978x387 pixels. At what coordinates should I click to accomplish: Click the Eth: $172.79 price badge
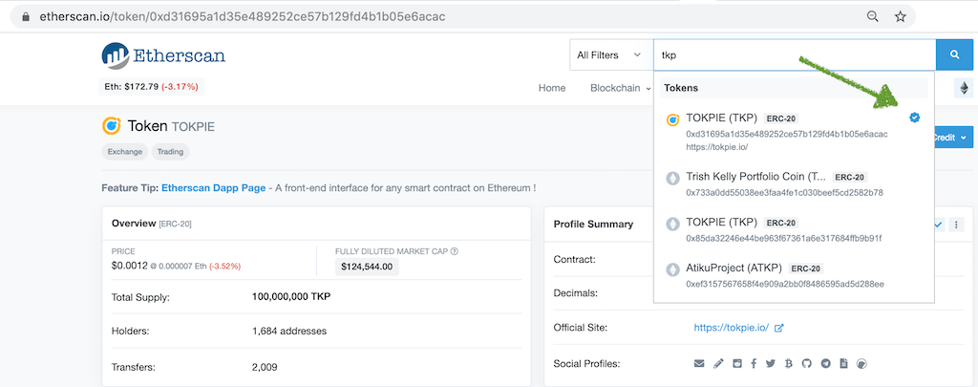pos(151,86)
